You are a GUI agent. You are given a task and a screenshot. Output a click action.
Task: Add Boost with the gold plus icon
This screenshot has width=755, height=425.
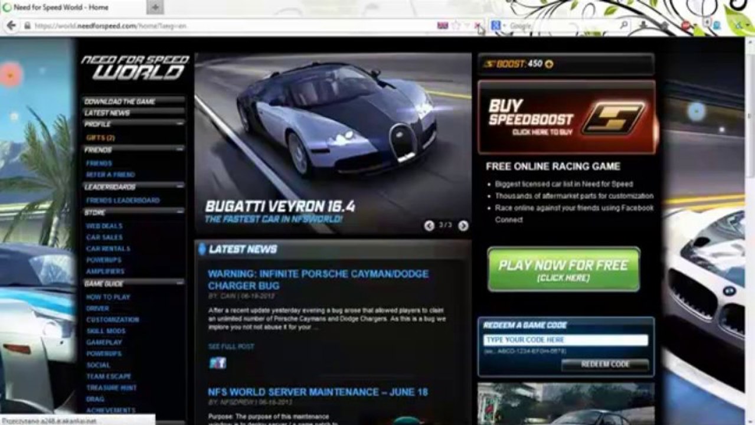point(549,64)
